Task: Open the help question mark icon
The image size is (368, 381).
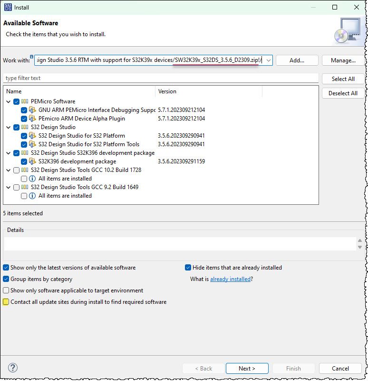Action: pos(13,368)
